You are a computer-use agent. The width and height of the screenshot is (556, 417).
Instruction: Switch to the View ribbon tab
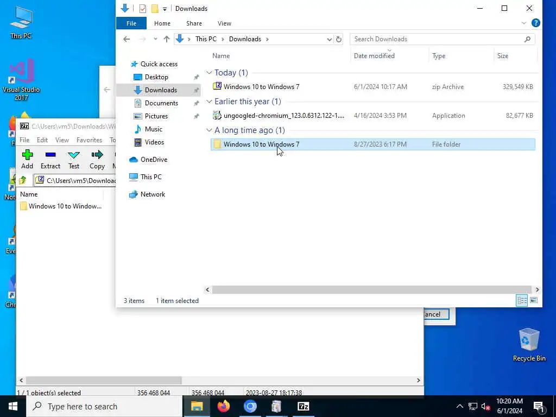pyautogui.click(x=224, y=23)
